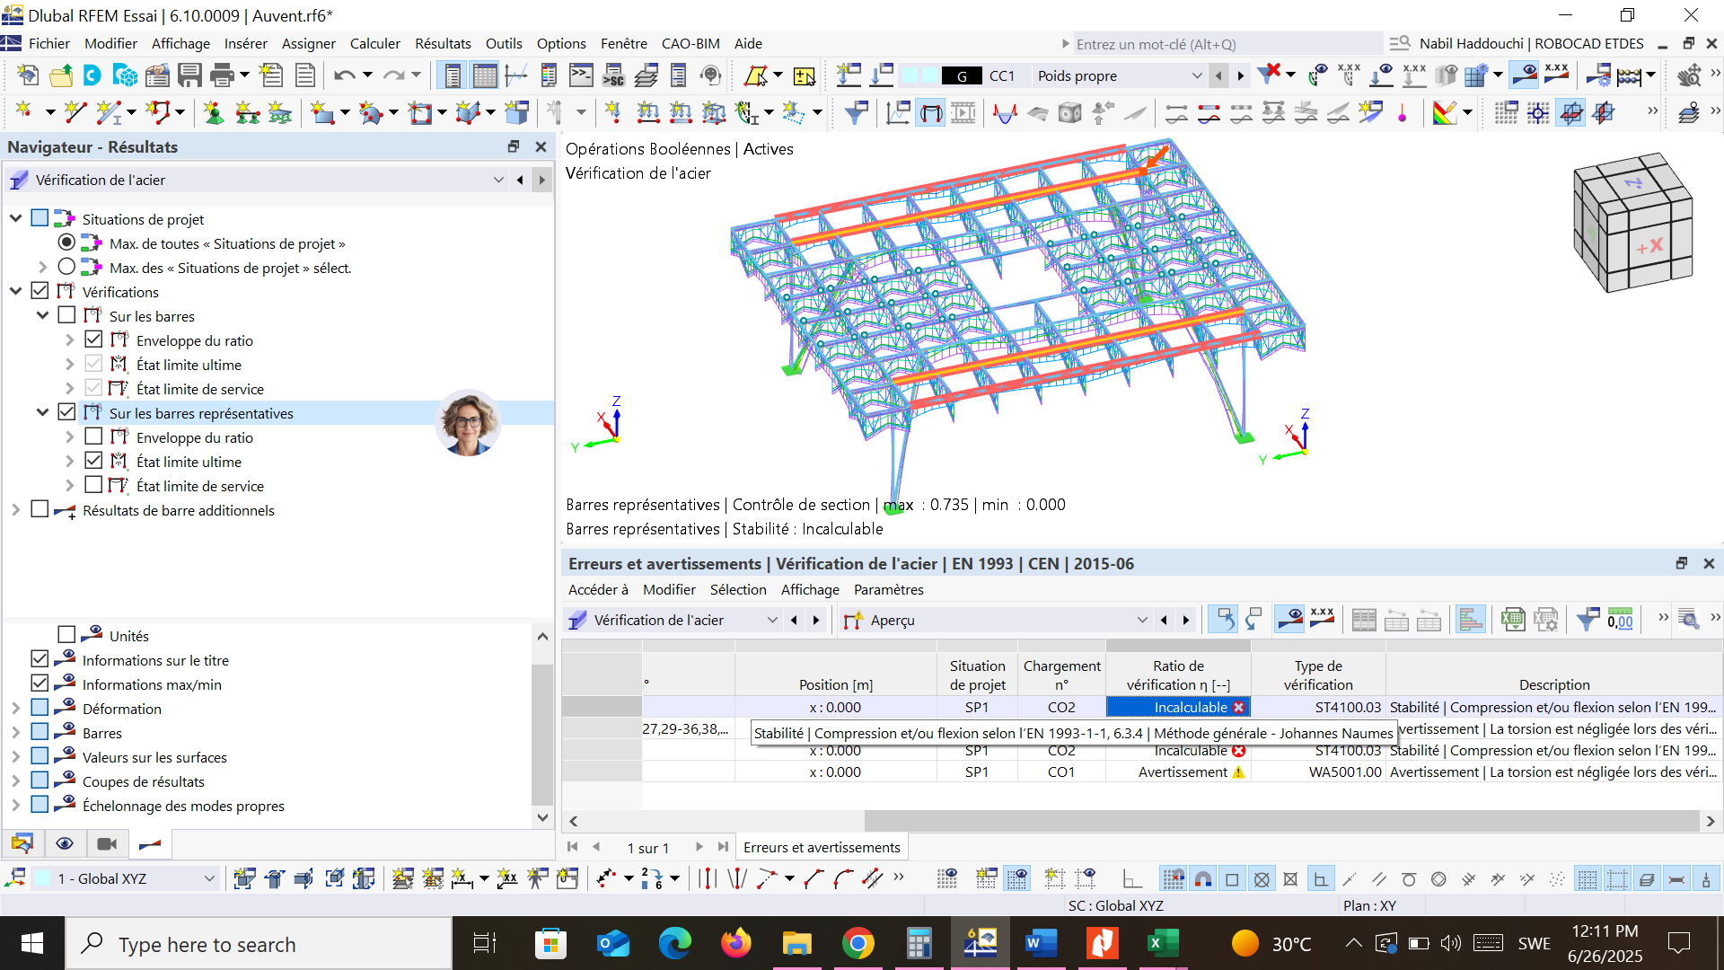Image resolution: width=1724 pixels, height=970 pixels.
Task: Toggle Situations de projet checkbox
Action: coord(40,218)
